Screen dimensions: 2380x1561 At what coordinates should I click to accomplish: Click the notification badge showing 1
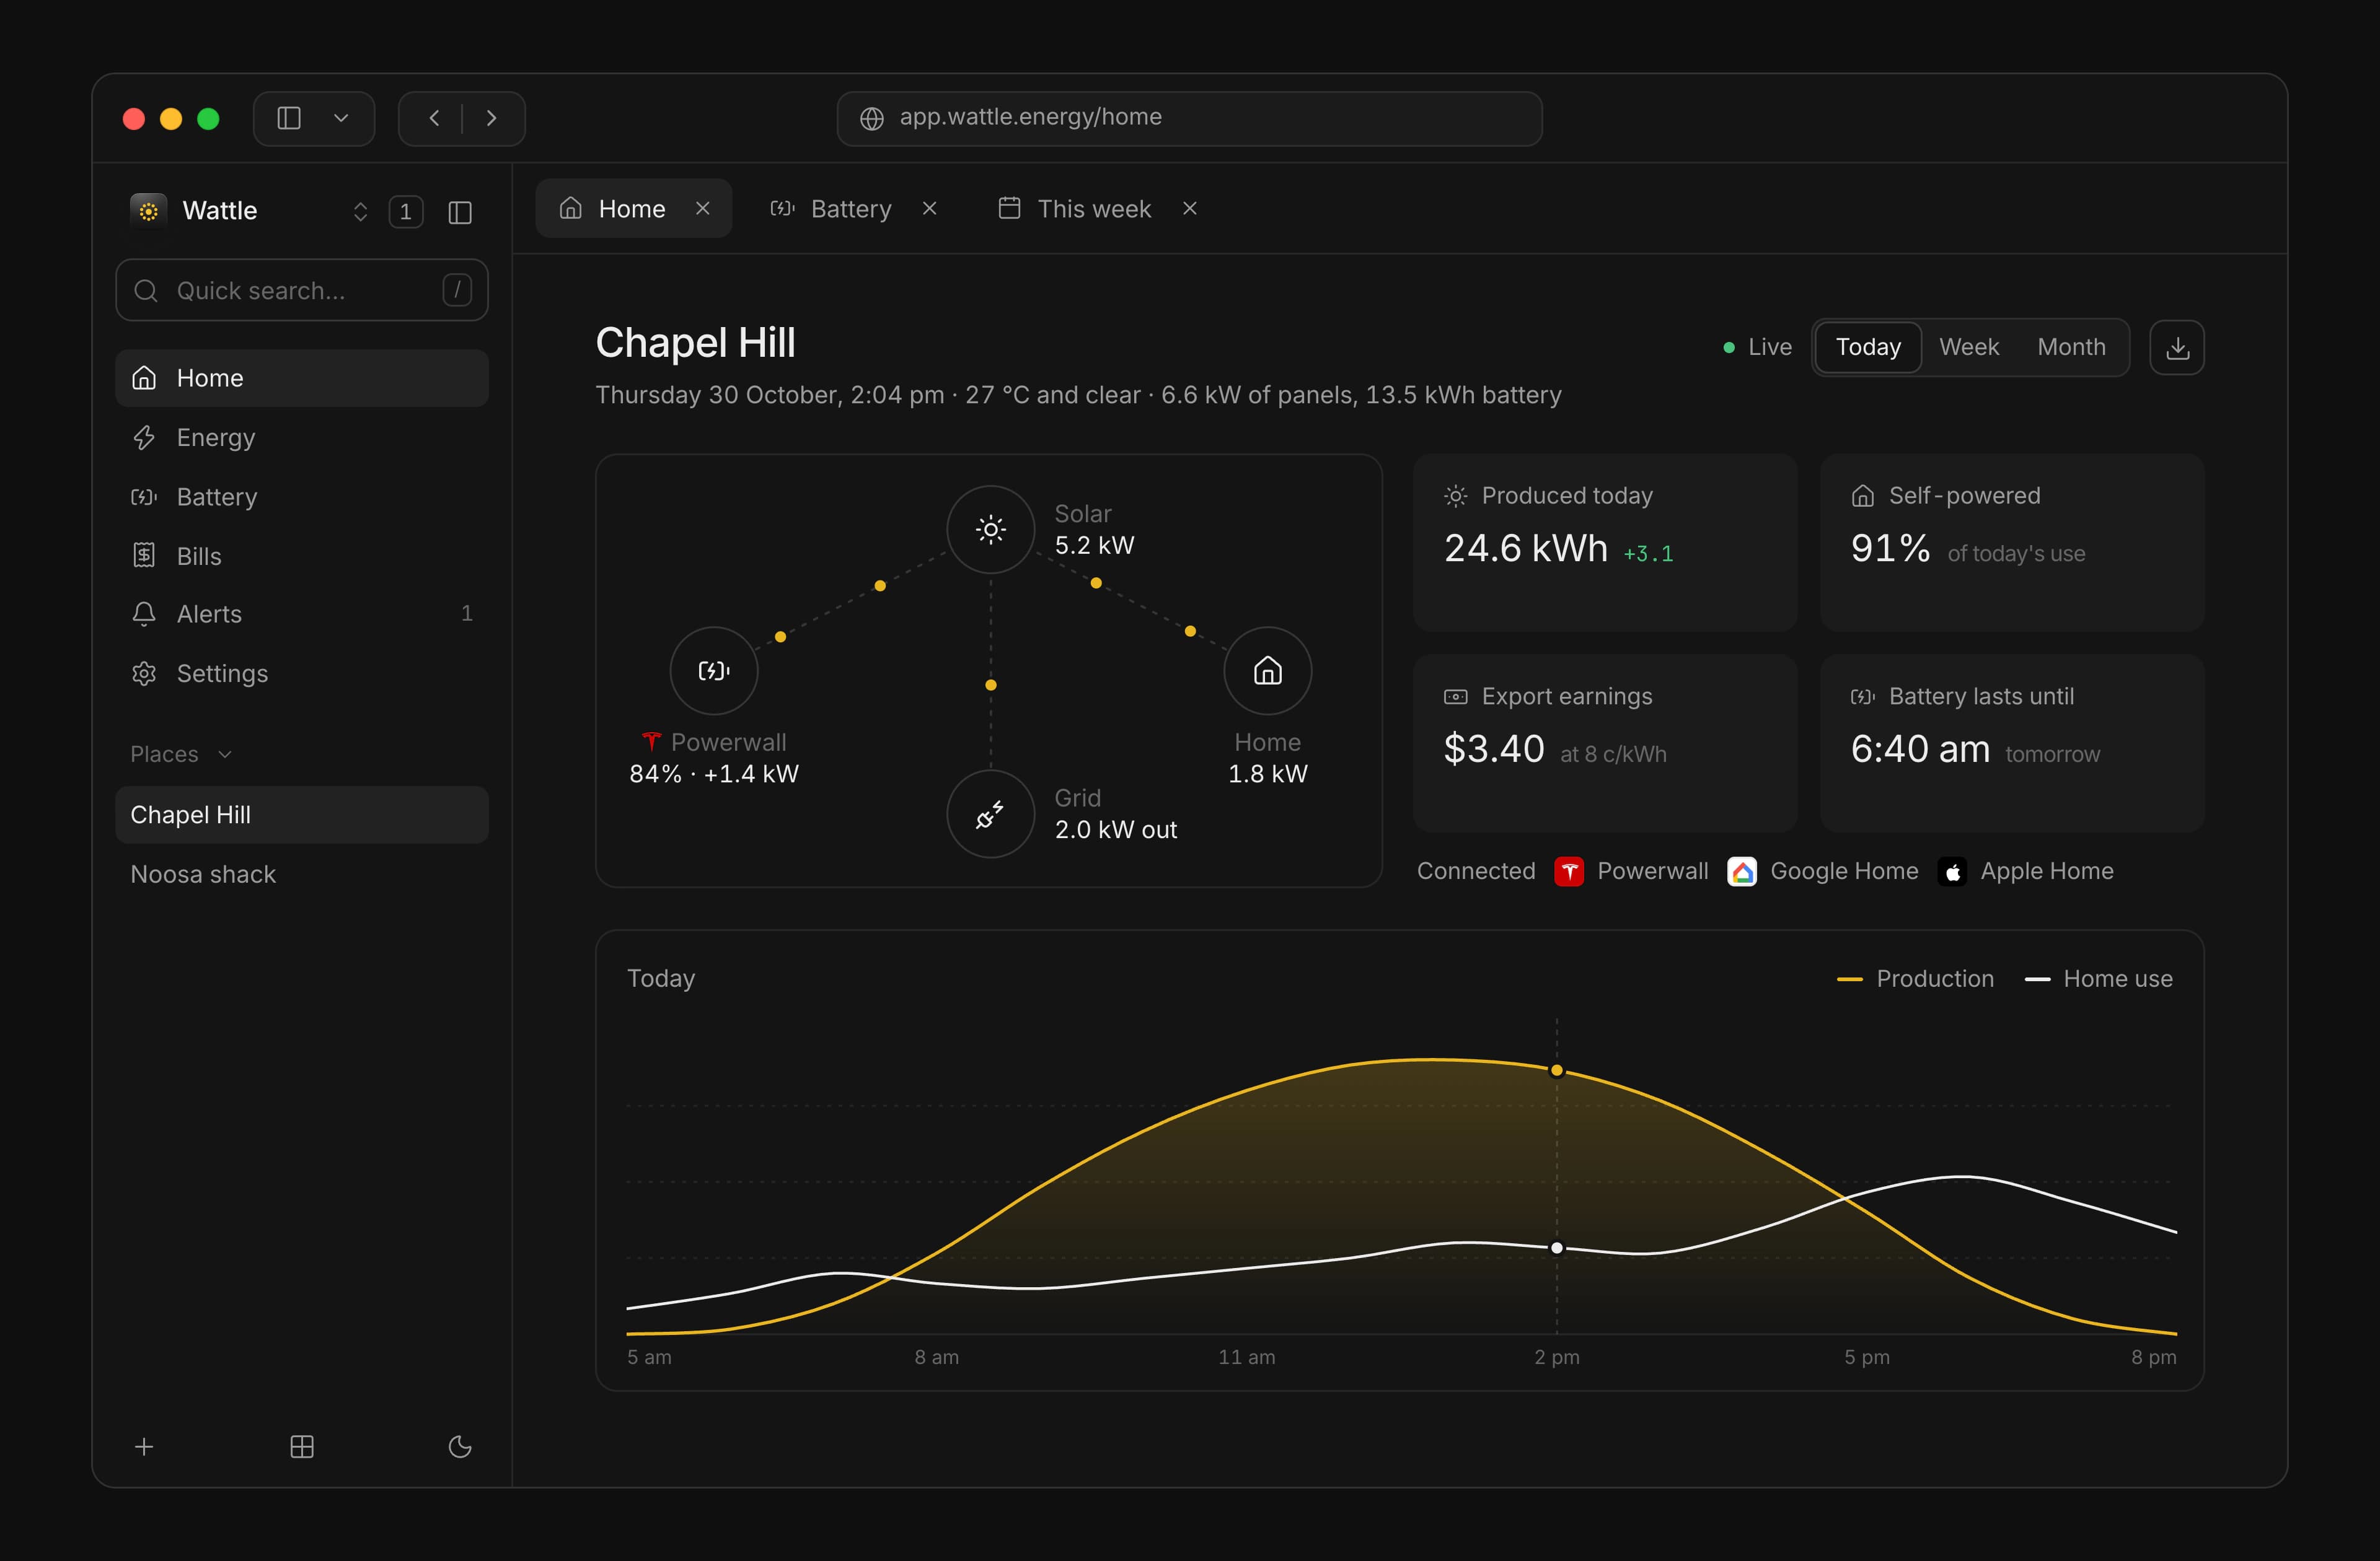coord(405,212)
